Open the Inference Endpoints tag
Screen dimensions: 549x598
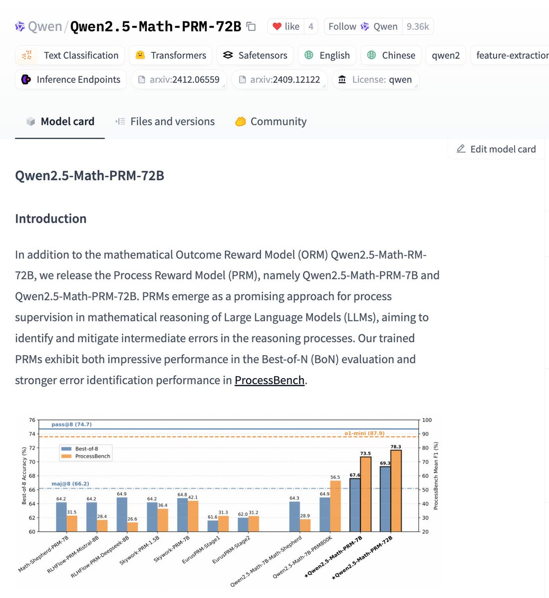tap(71, 79)
